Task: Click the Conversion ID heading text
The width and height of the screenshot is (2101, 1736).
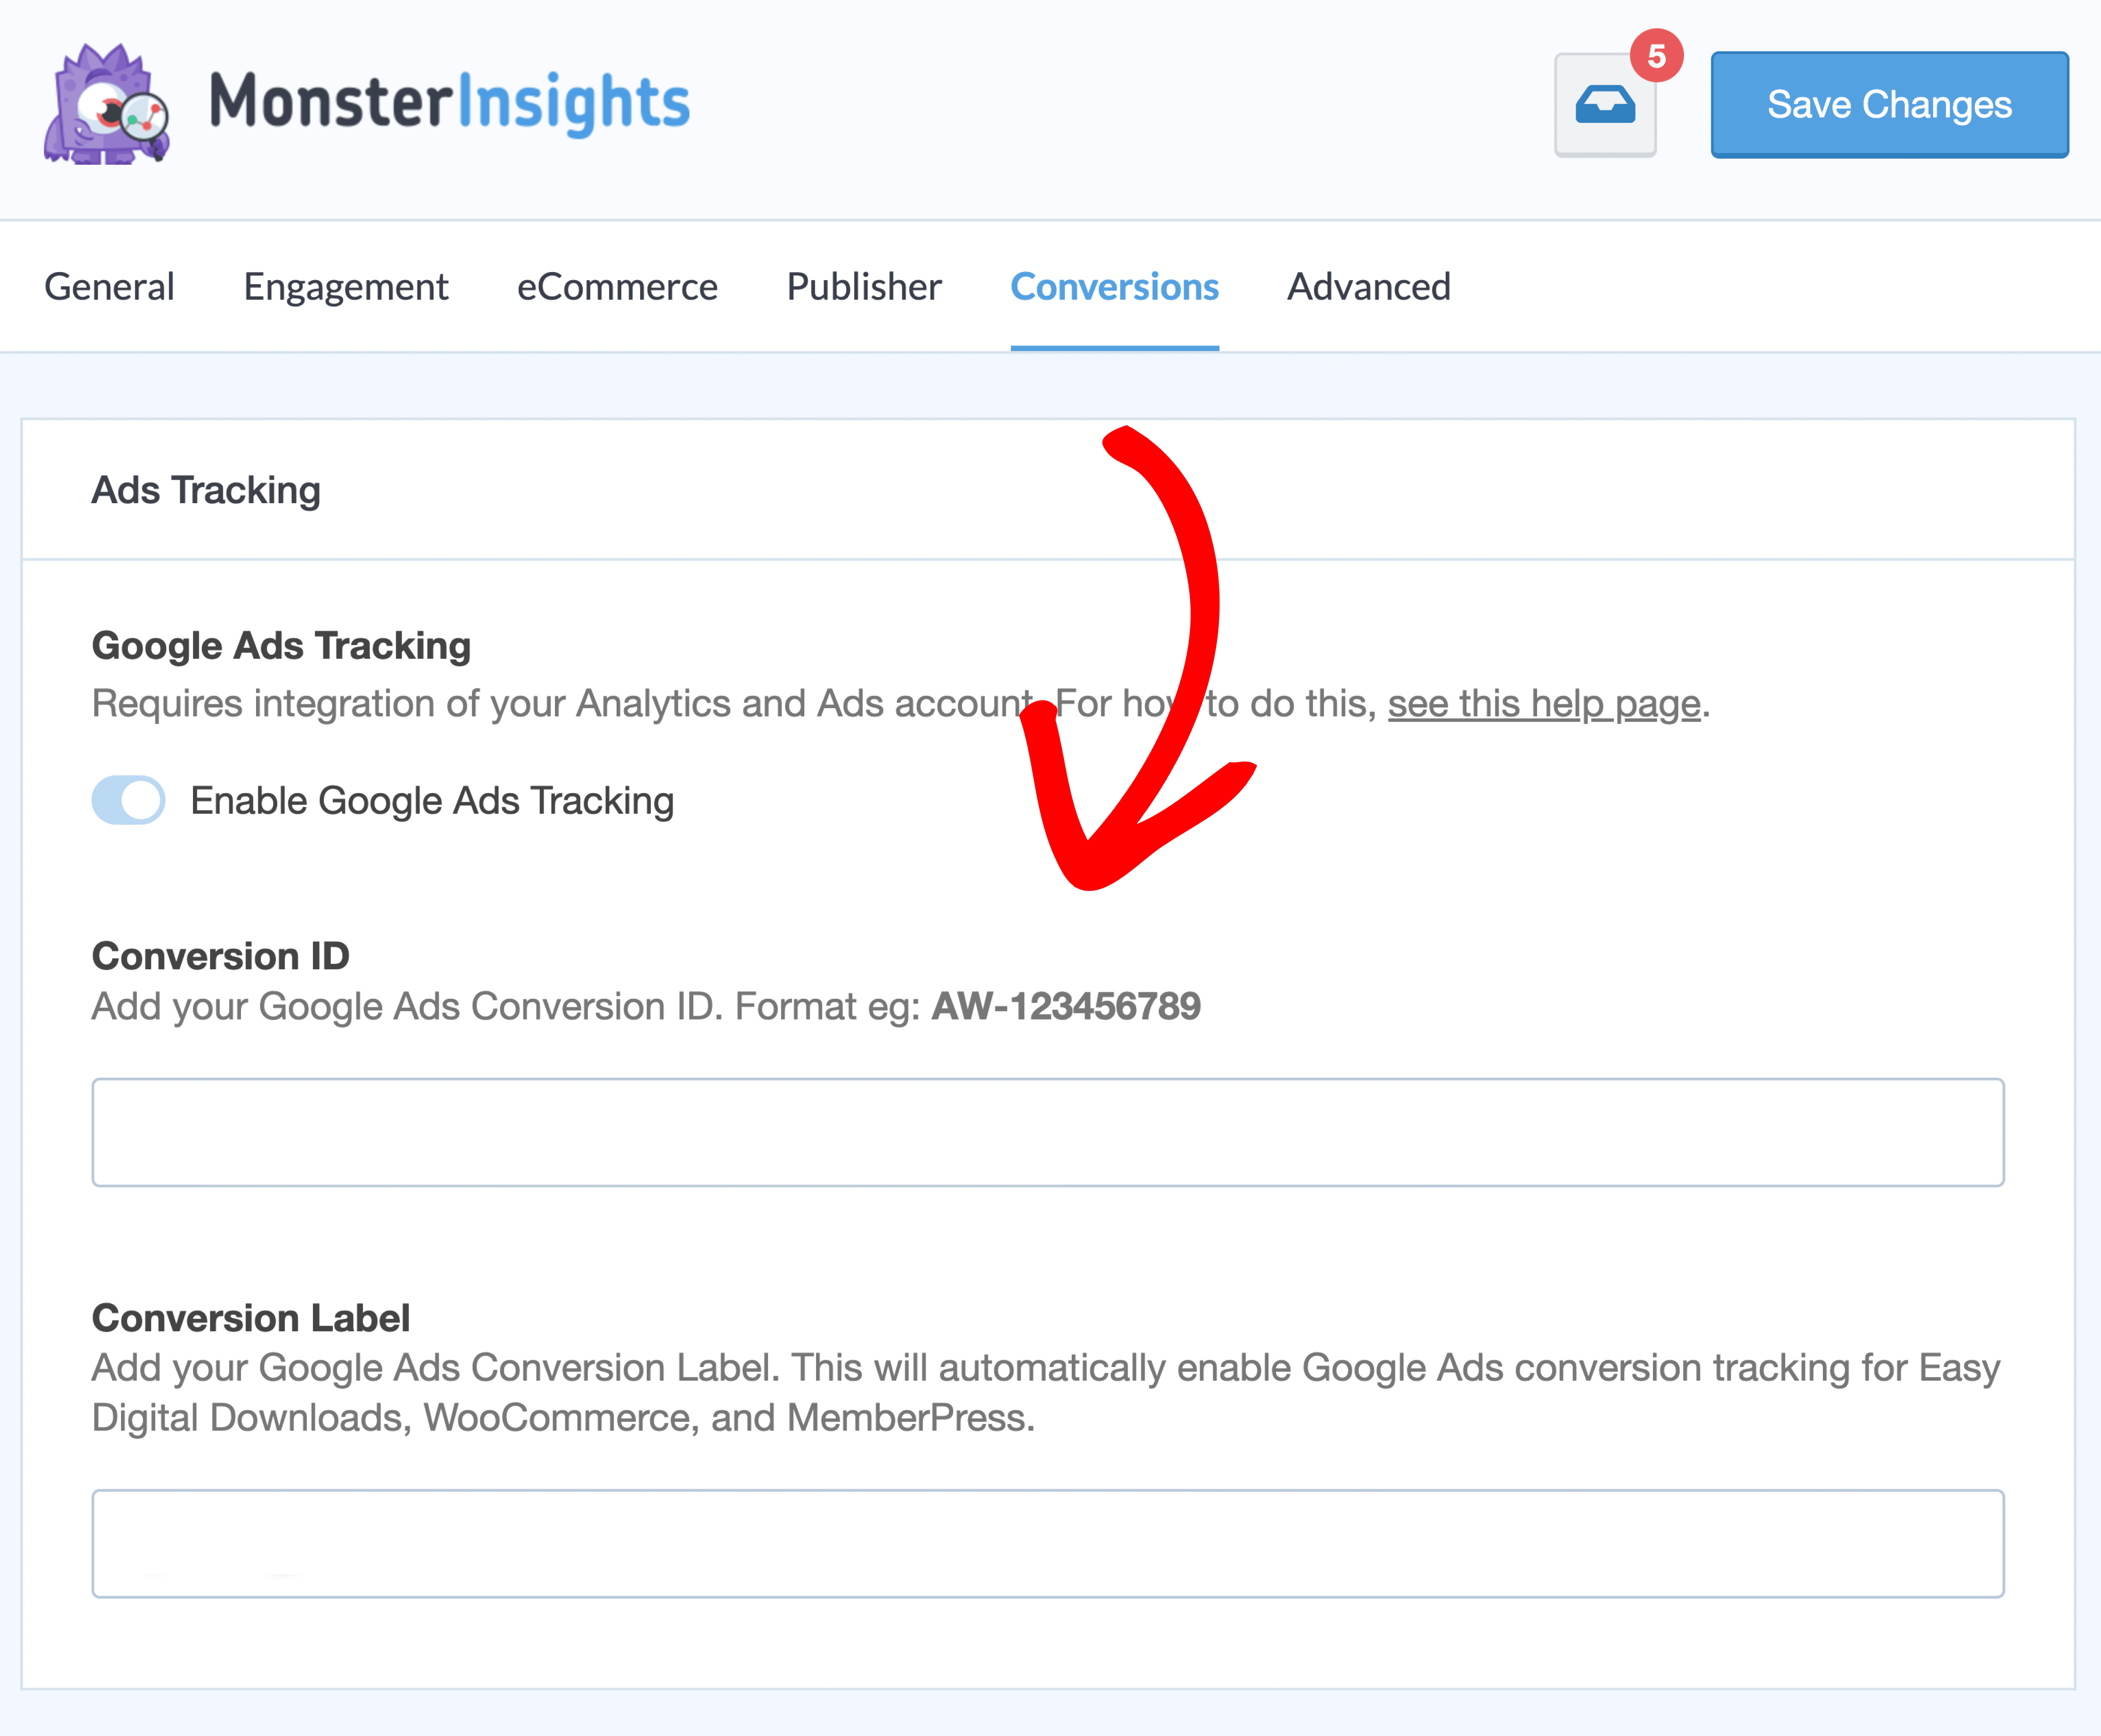Action: point(220,956)
